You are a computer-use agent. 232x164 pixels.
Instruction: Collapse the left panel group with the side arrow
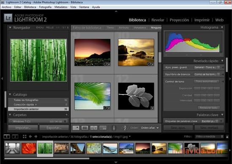(x=2, y=78)
